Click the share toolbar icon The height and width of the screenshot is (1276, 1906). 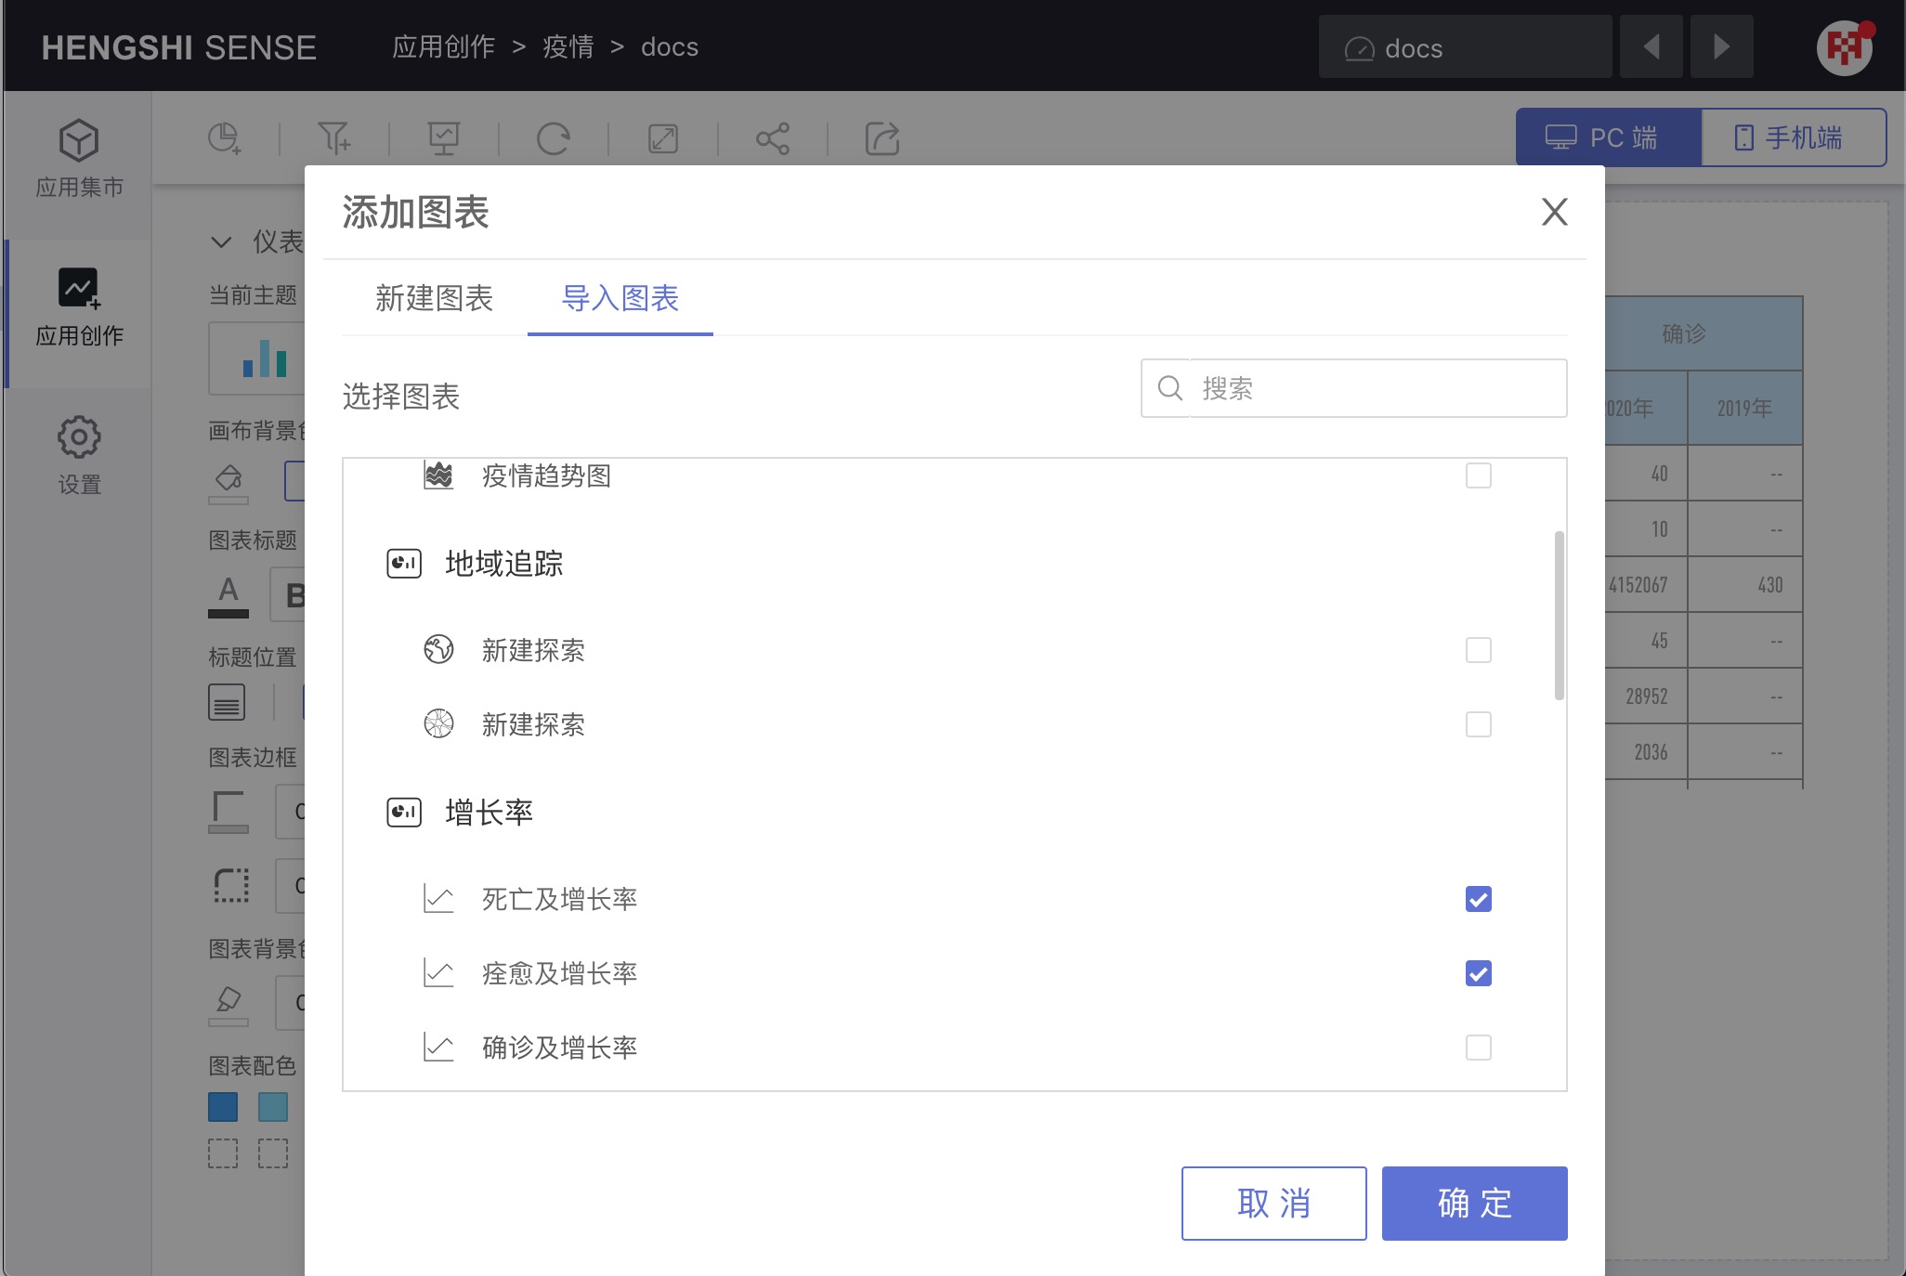[x=773, y=138]
